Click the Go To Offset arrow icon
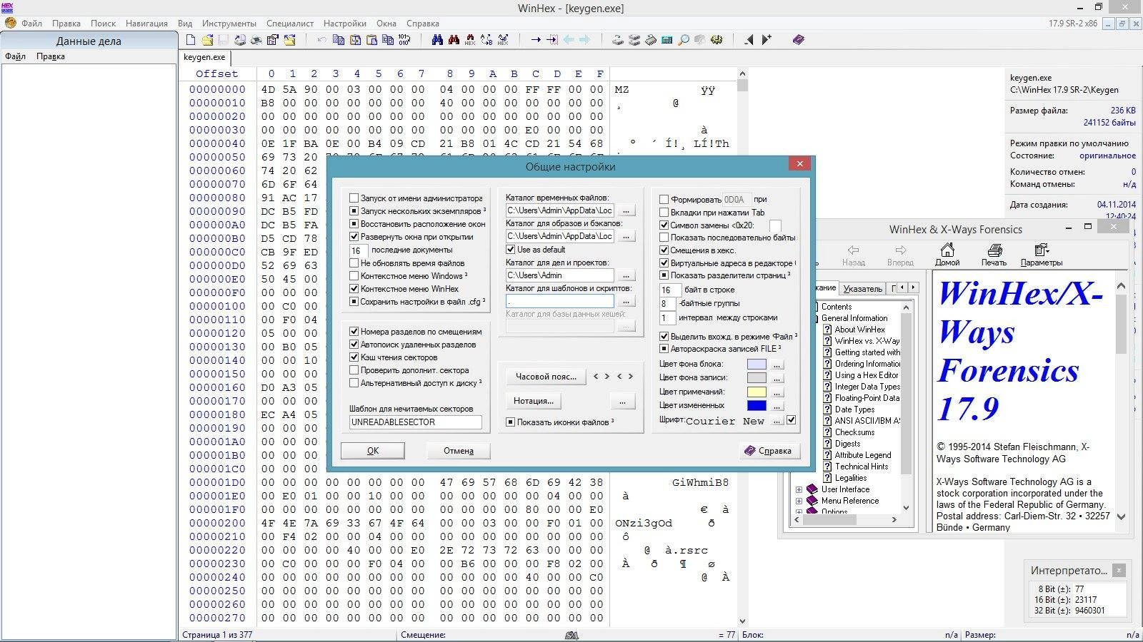This screenshot has height=642, width=1143. tap(535, 40)
